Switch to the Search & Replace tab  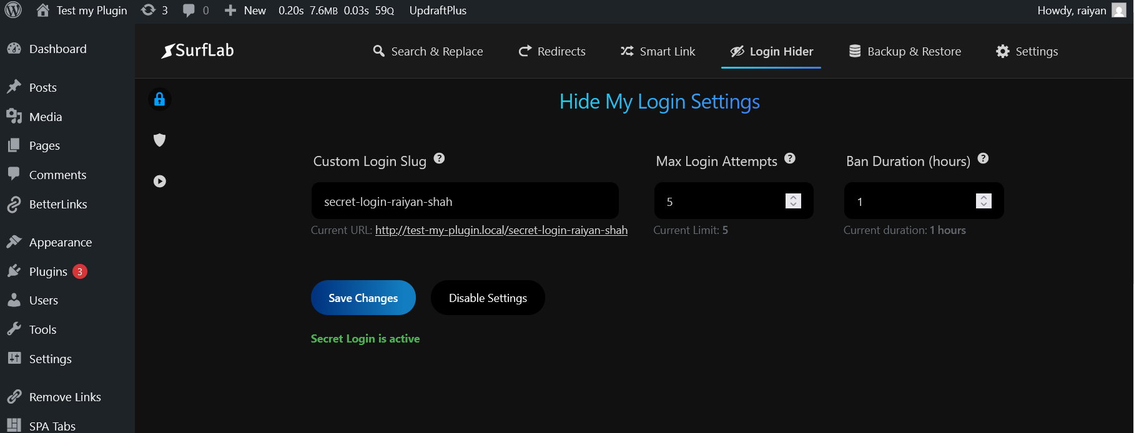point(428,51)
